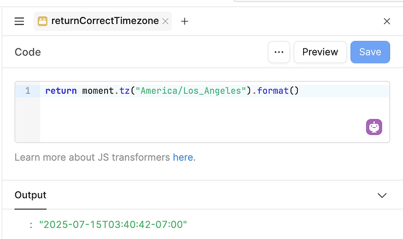Image resolution: width=403 pixels, height=239 pixels.
Task: Open the purple AI assistant robot icon
Action: pos(374,126)
